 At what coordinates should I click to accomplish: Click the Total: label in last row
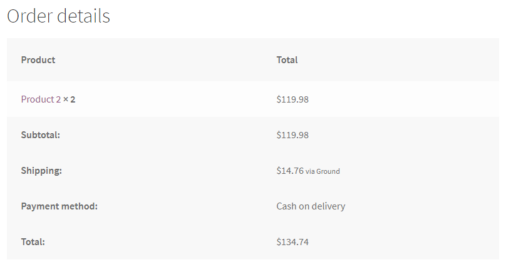coord(33,241)
